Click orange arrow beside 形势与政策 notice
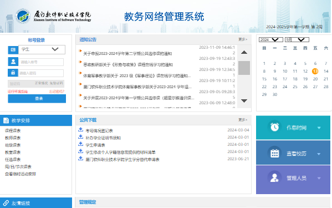Screen dimensions: 332x208 (x=80, y=62)
